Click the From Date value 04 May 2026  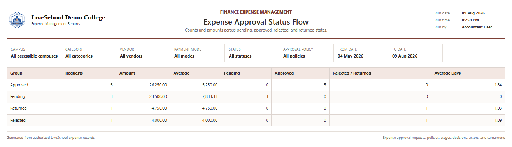click(x=351, y=56)
